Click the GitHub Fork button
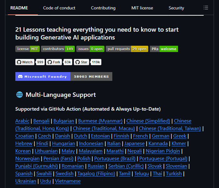The image size is (219, 188). tap(54, 62)
